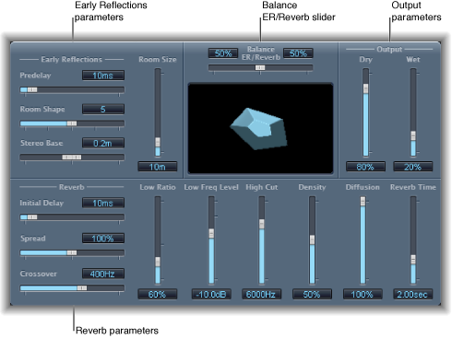Click the High Cut label
The height and width of the screenshot is (339, 452).
tap(262, 187)
